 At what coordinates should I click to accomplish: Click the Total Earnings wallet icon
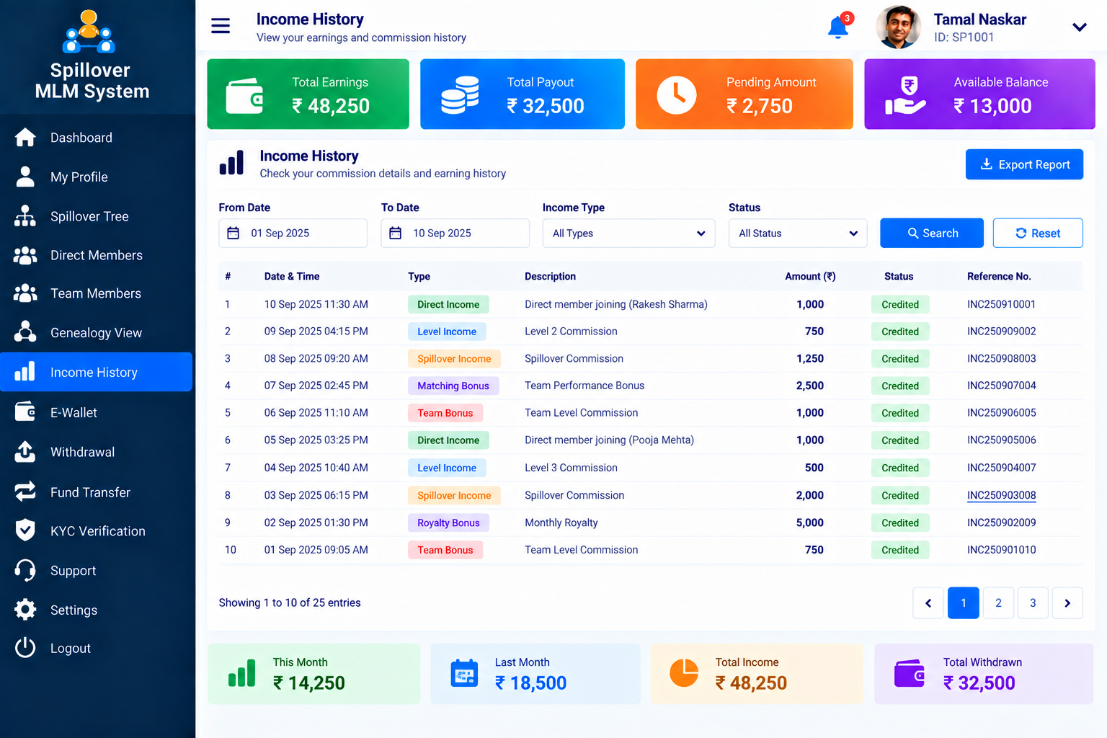point(244,95)
